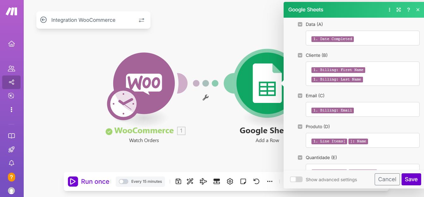Click the WooCommerce module name label
This screenshot has height=197, width=424.
pos(144,131)
